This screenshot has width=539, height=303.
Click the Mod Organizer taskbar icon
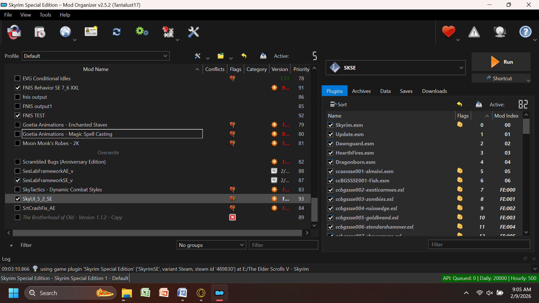click(x=219, y=293)
